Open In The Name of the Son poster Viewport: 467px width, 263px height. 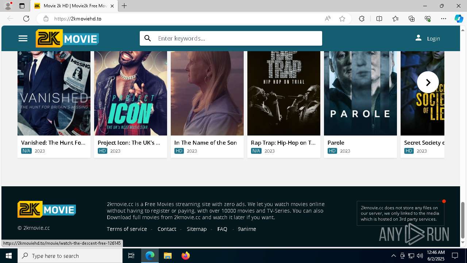(207, 93)
